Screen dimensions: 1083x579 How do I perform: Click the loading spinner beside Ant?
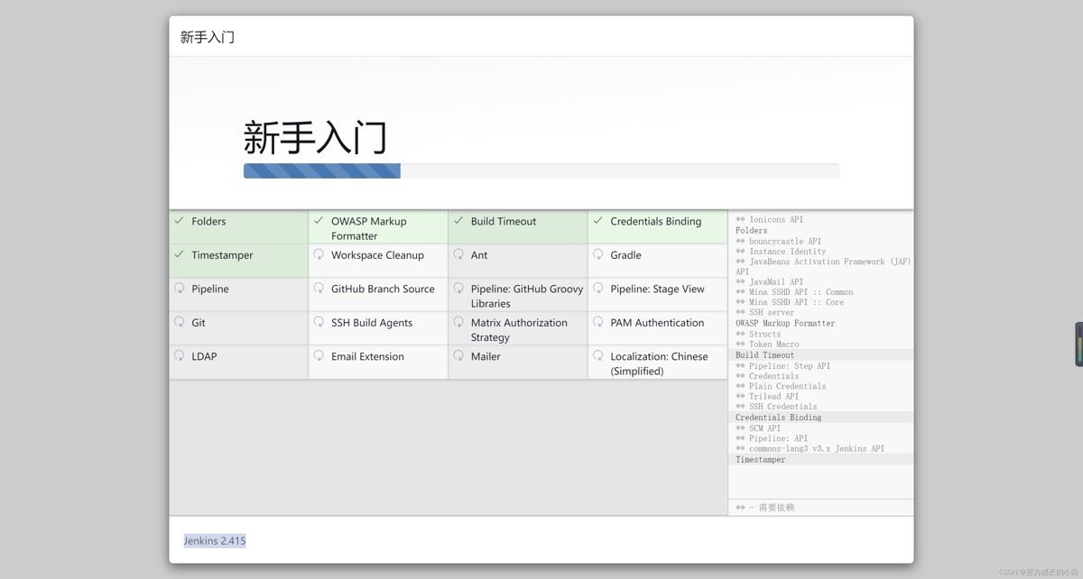pyautogui.click(x=458, y=255)
